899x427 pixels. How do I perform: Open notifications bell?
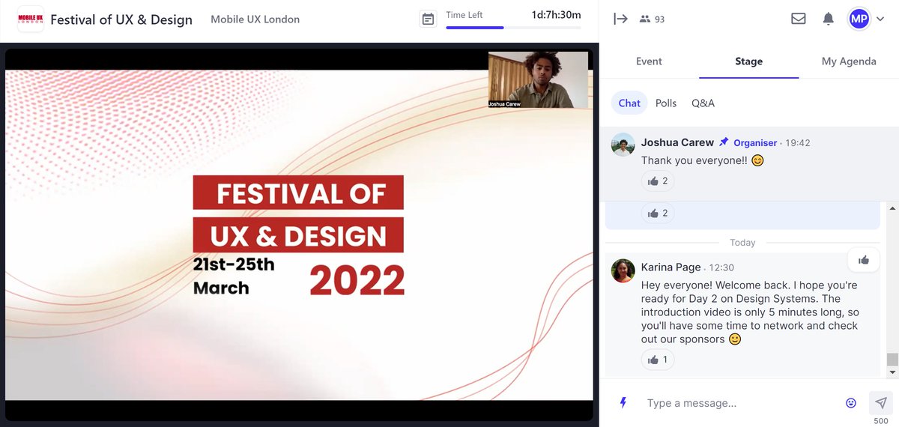tap(828, 19)
